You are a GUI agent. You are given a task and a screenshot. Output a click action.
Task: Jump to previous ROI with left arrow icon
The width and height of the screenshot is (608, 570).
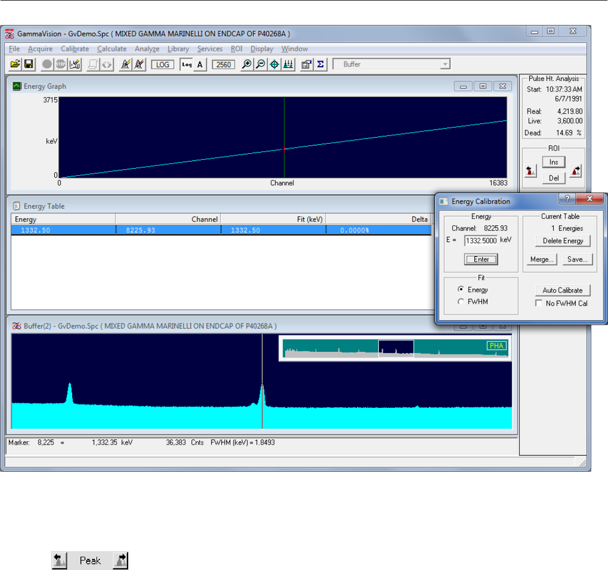coord(531,171)
